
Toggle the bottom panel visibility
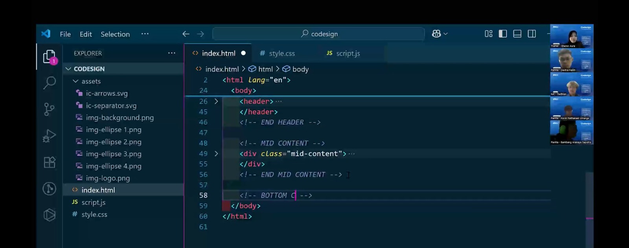pyautogui.click(x=517, y=34)
